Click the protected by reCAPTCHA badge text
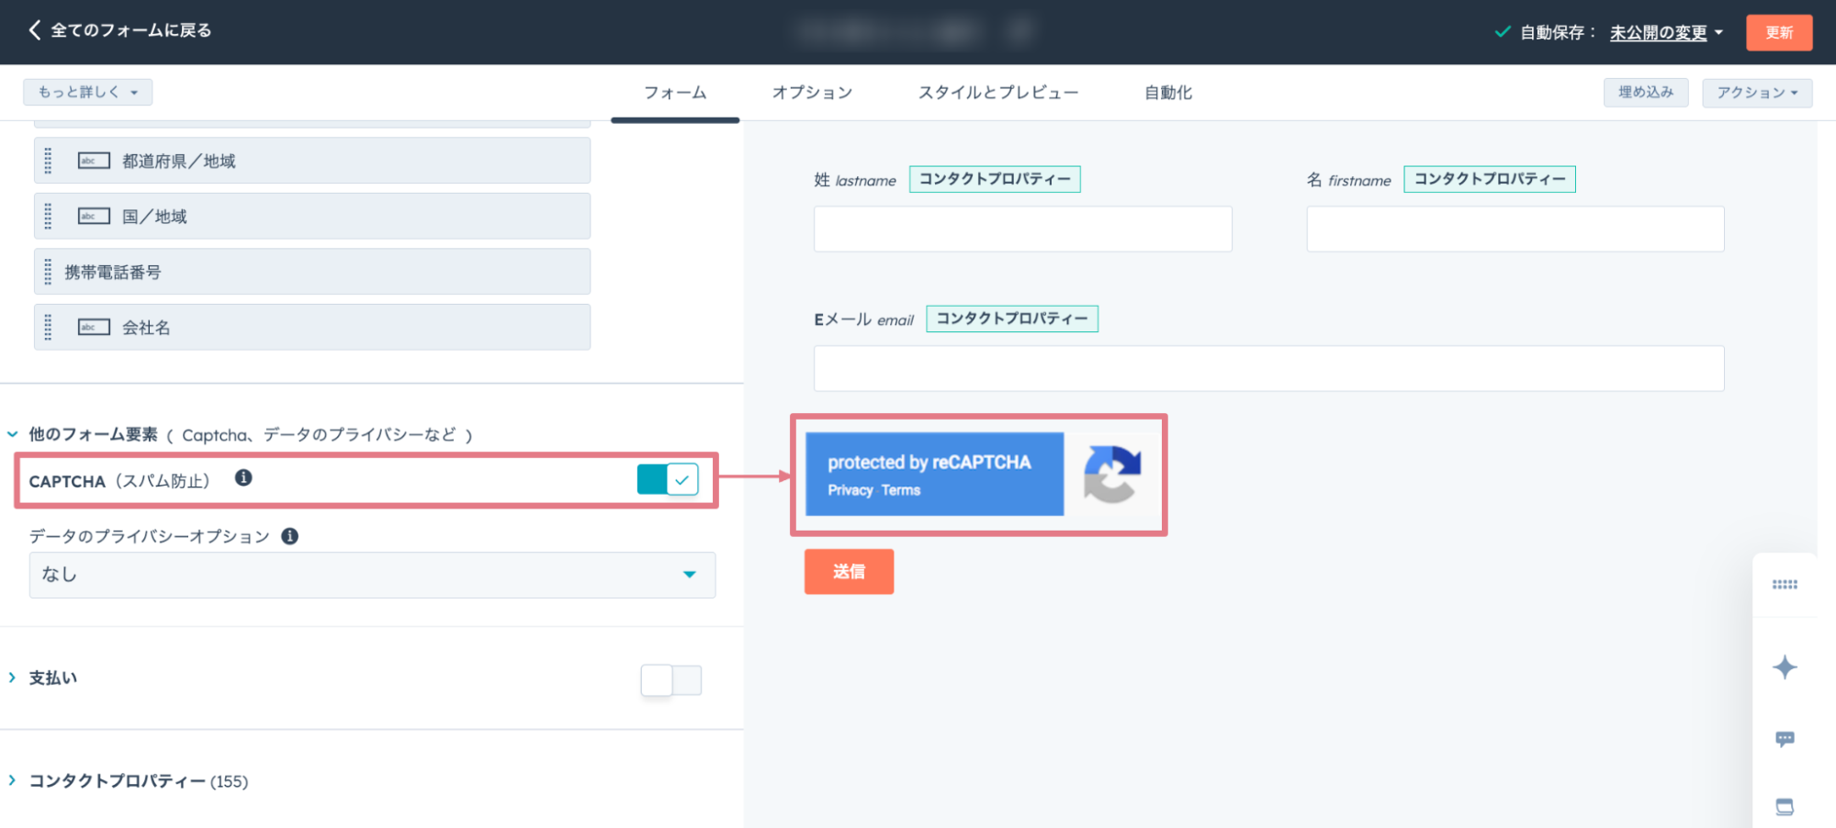Screen dimensions: 1836x828 (x=929, y=463)
